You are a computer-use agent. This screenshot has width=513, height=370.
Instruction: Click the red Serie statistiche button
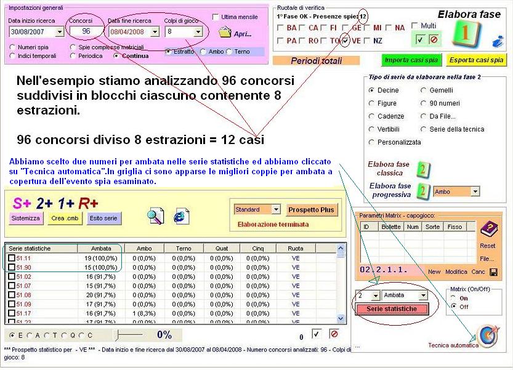pos(392,309)
